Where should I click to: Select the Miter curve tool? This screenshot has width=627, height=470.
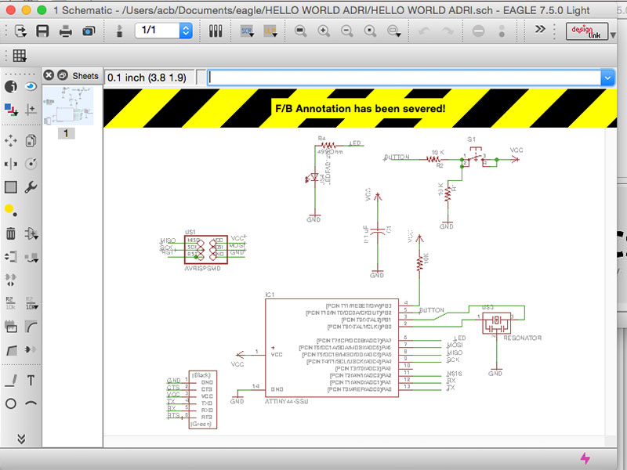[31, 327]
